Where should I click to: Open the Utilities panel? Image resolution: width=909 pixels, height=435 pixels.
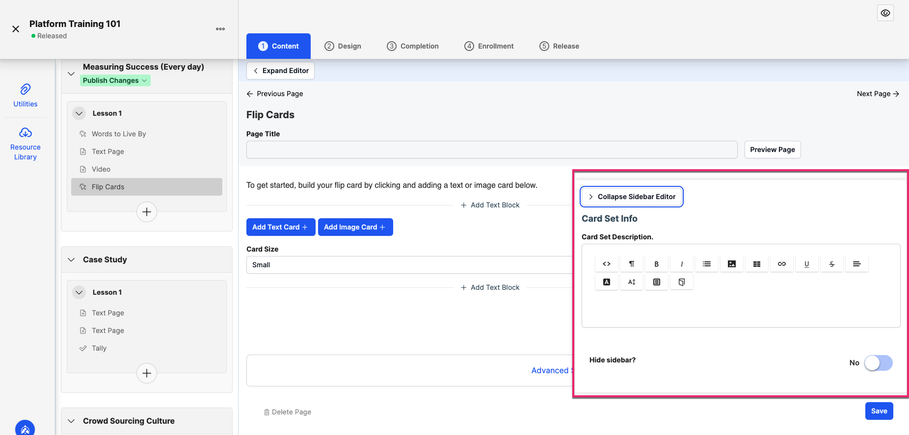point(26,96)
